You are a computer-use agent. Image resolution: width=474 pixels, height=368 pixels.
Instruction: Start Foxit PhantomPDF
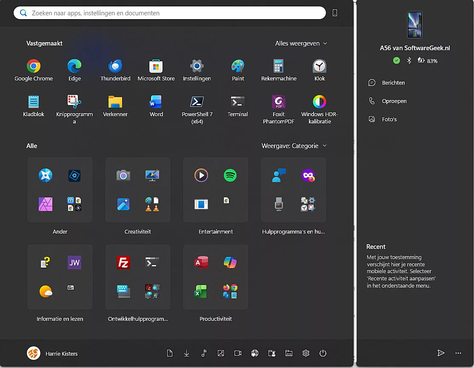pos(278,103)
